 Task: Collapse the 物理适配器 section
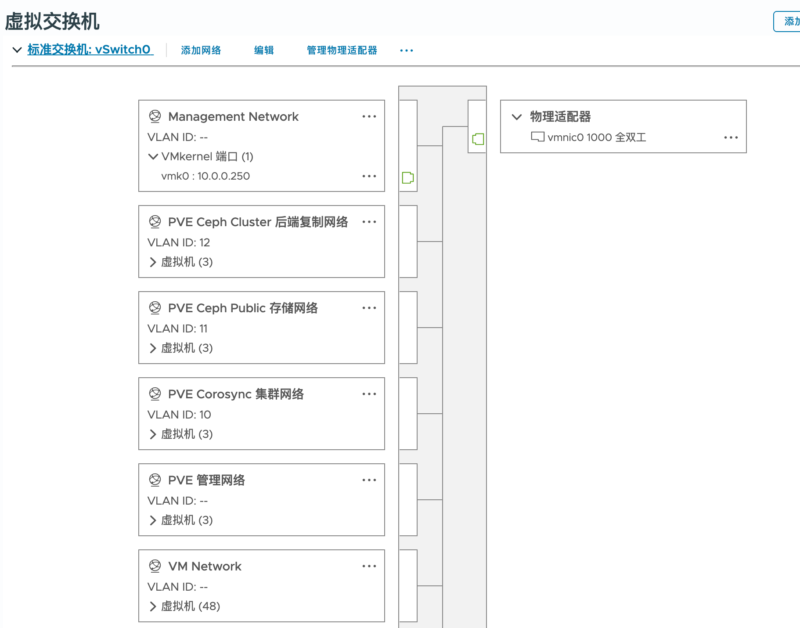tap(517, 117)
